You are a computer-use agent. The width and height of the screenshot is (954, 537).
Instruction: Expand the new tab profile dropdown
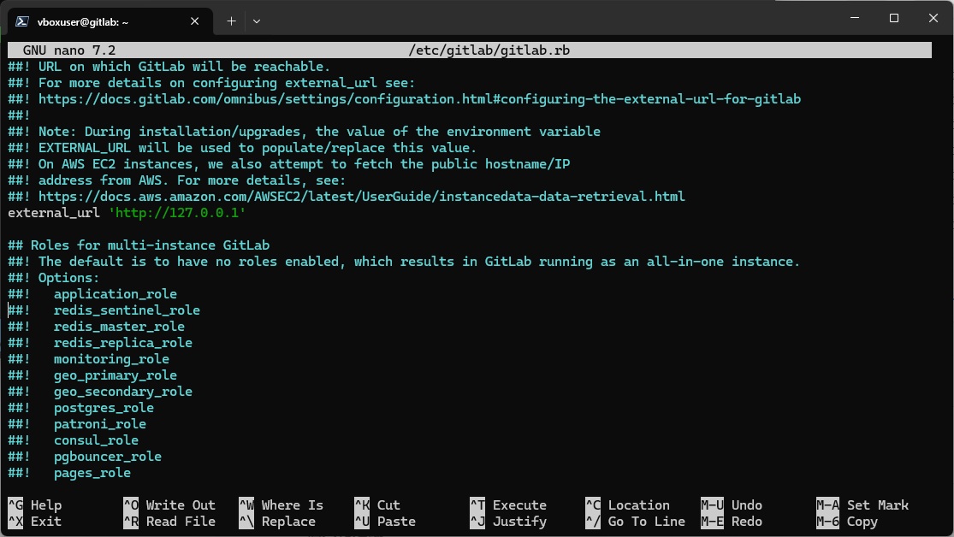click(x=257, y=21)
